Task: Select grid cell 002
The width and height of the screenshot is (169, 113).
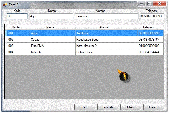Action: [18, 40]
